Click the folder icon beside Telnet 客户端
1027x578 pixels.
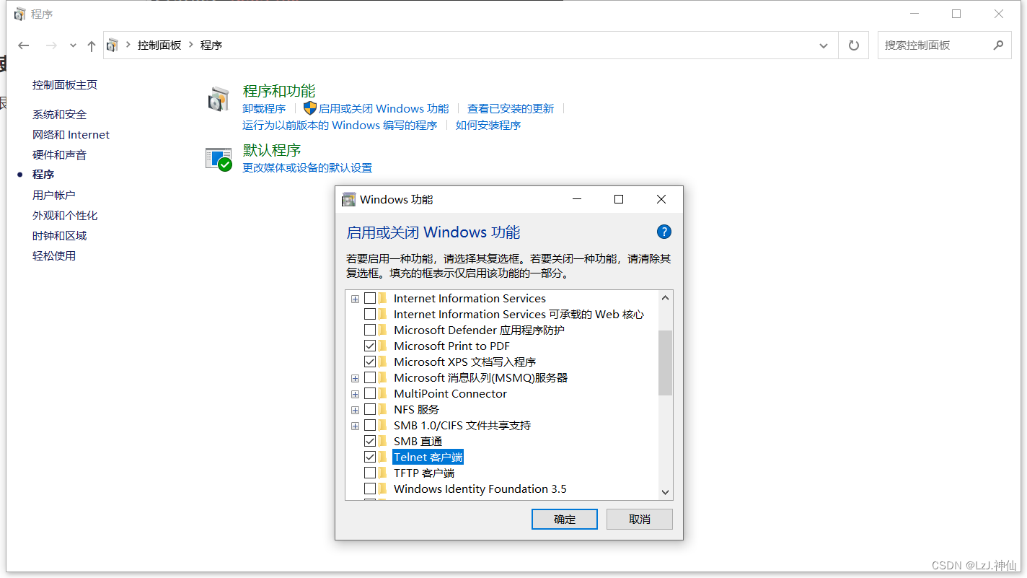click(x=383, y=457)
